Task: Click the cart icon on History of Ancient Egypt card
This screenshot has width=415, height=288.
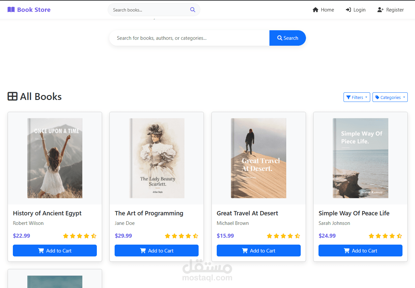Action: point(41,251)
